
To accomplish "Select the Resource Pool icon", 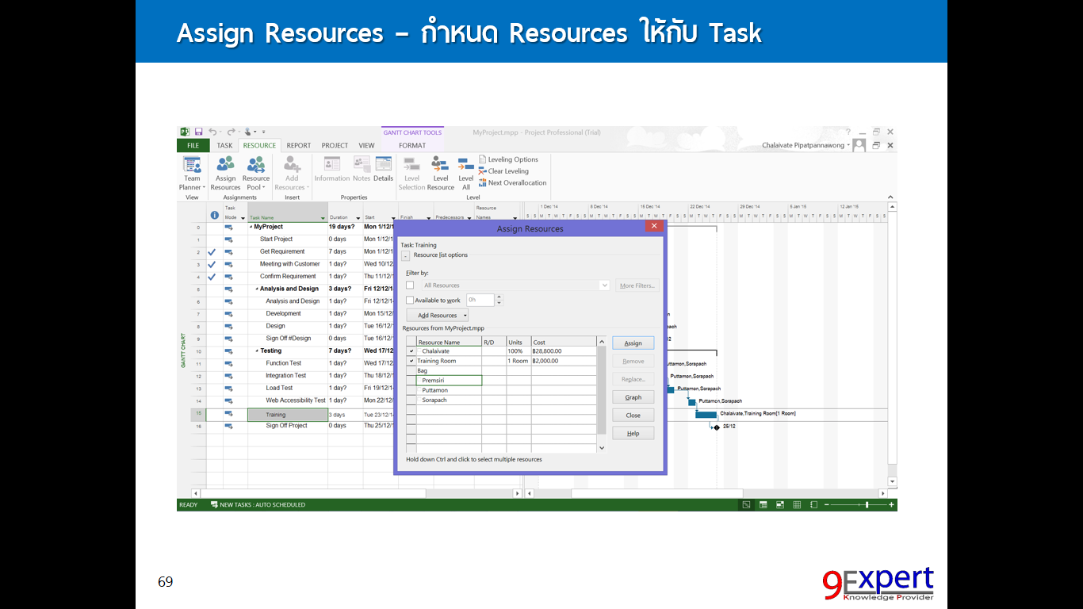I will 255,169.
